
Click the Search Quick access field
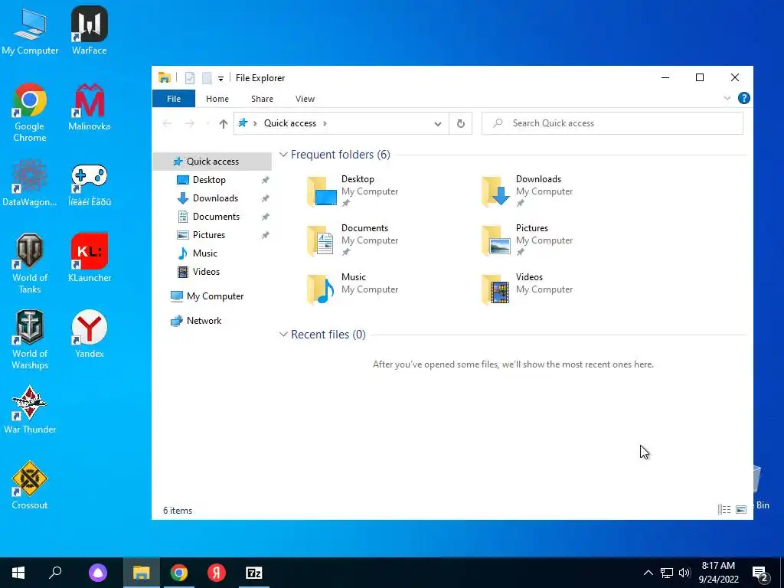pos(612,123)
